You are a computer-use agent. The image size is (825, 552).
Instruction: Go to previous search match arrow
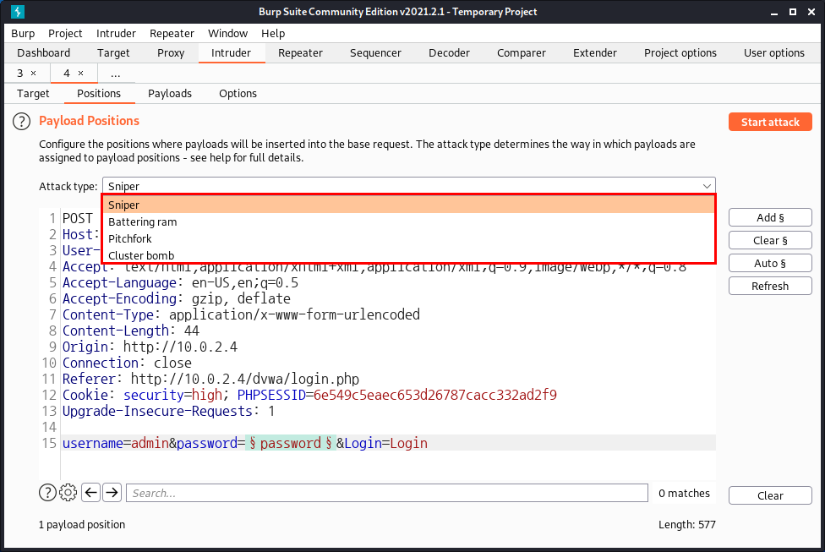click(x=91, y=493)
